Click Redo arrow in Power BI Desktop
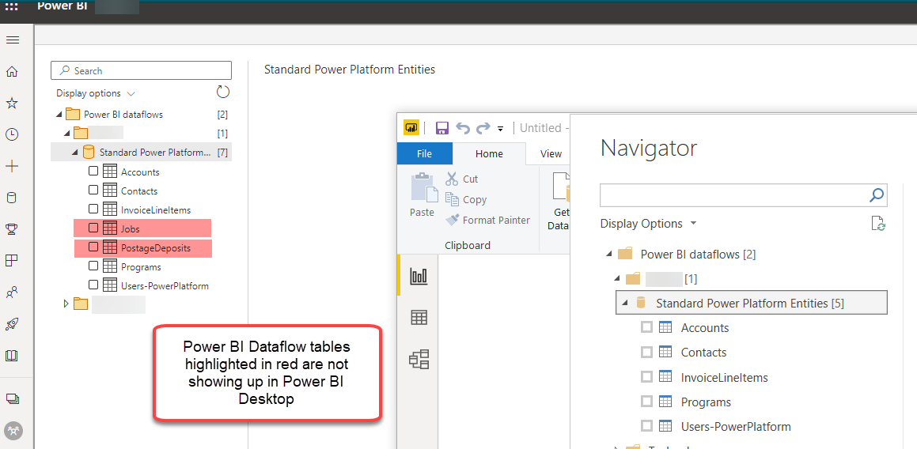Image resolution: width=917 pixels, height=449 pixels. (x=483, y=128)
